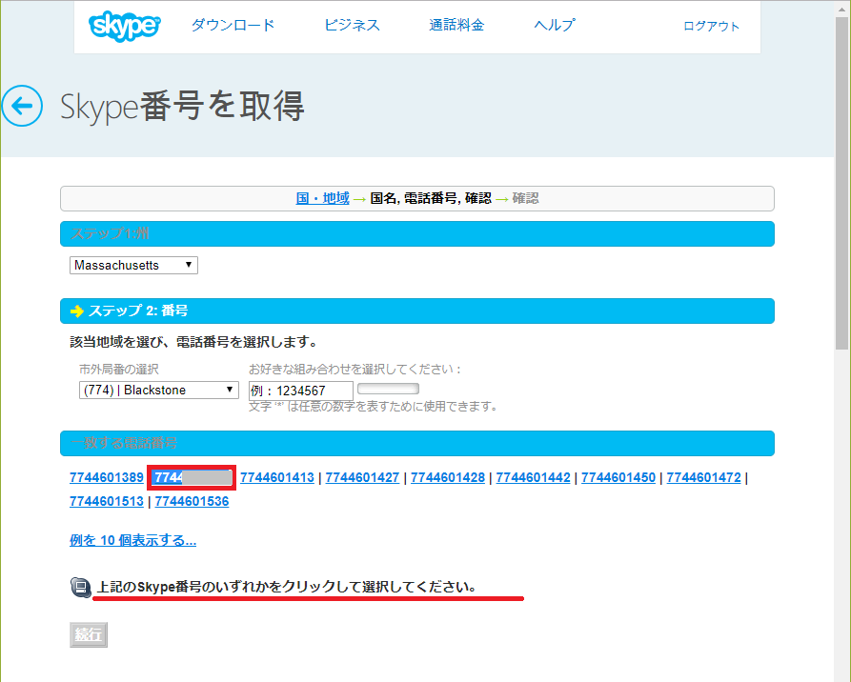Click the 一致する電話番号 header bar
851x682 pixels.
(x=416, y=443)
